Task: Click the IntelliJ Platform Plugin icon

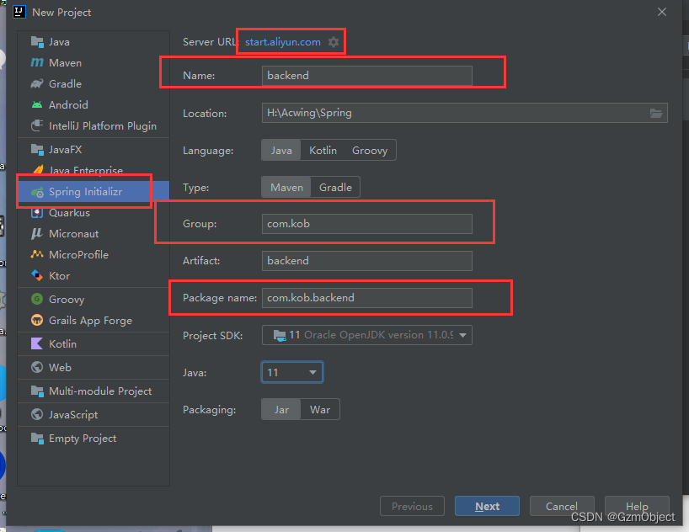Action: tap(37, 125)
